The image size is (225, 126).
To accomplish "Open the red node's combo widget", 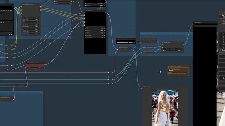I will pyautogui.click(x=36, y=68).
